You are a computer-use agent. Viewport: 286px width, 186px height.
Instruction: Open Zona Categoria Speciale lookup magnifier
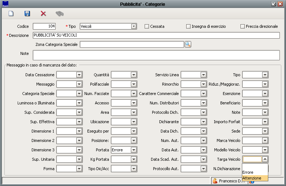point(188,44)
